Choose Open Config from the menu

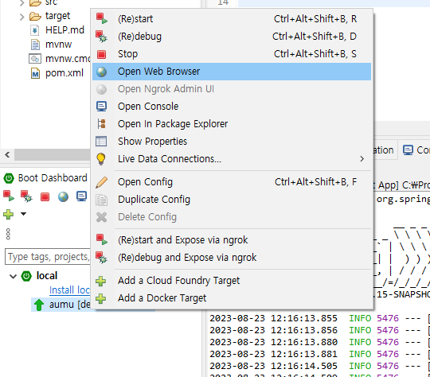[x=232, y=182]
